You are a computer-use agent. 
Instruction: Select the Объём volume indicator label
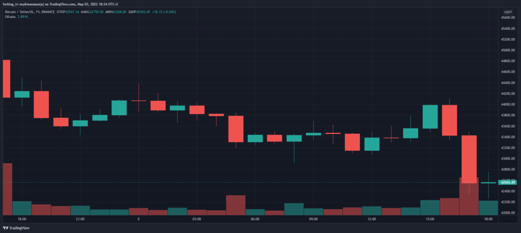(10, 16)
